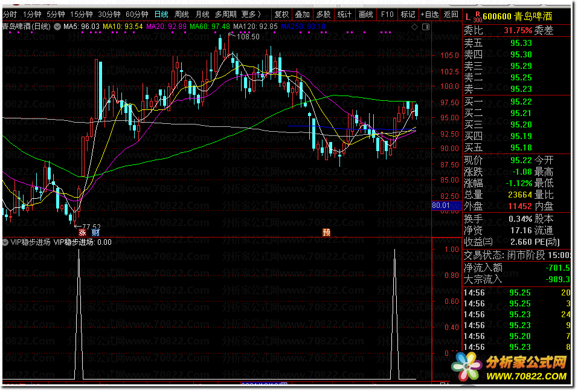578x391 pixels.
Task: Click the 108.50 high price label
Action: (248, 37)
